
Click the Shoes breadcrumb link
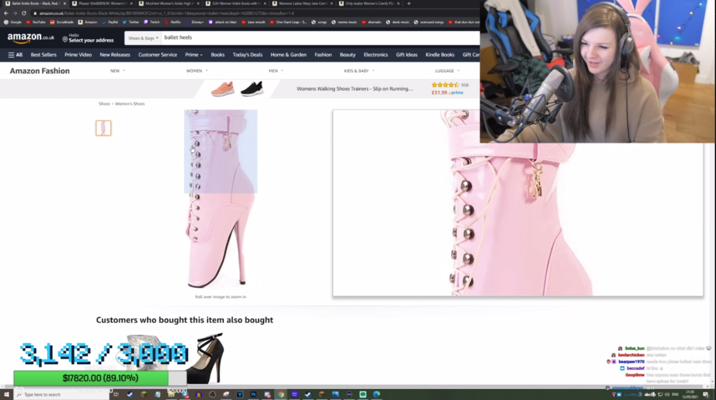[104, 104]
